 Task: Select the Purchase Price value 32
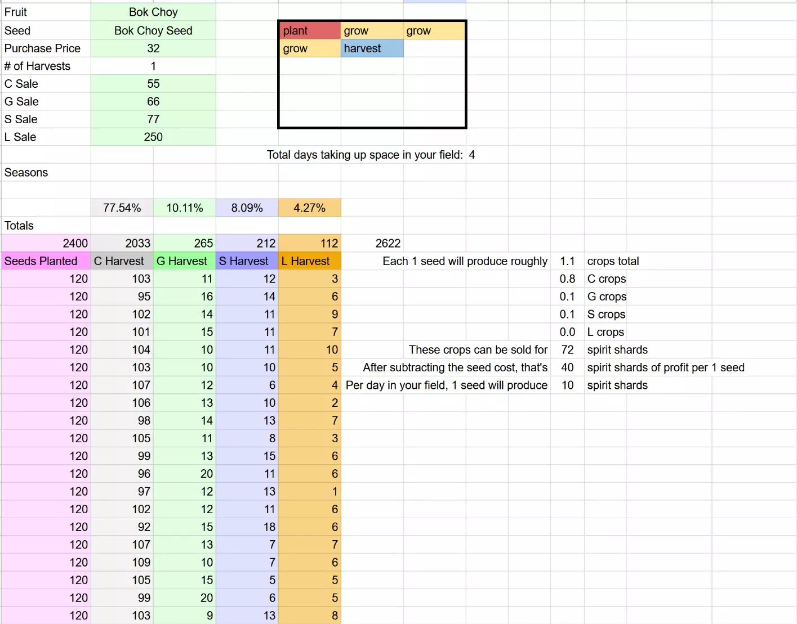[x=153, y=48]
